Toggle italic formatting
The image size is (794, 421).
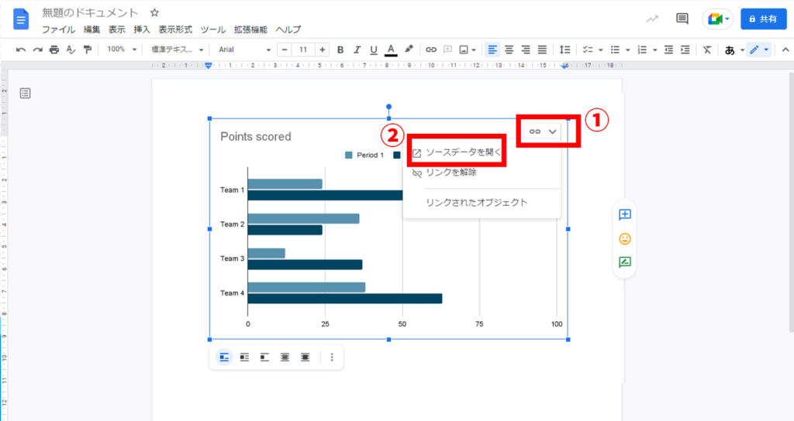pyautogui.click(x=357, y=50)
